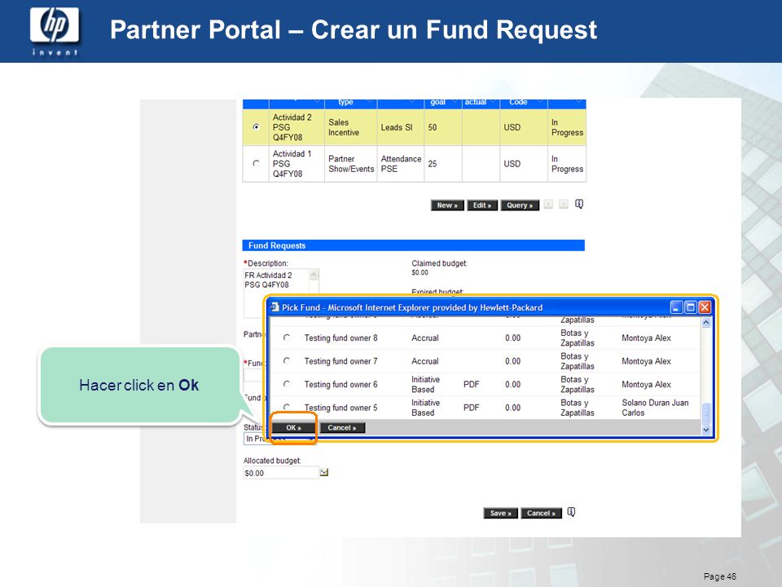Click the Pick Fund scrollbar thumb
782x587 pixels.
705,413
